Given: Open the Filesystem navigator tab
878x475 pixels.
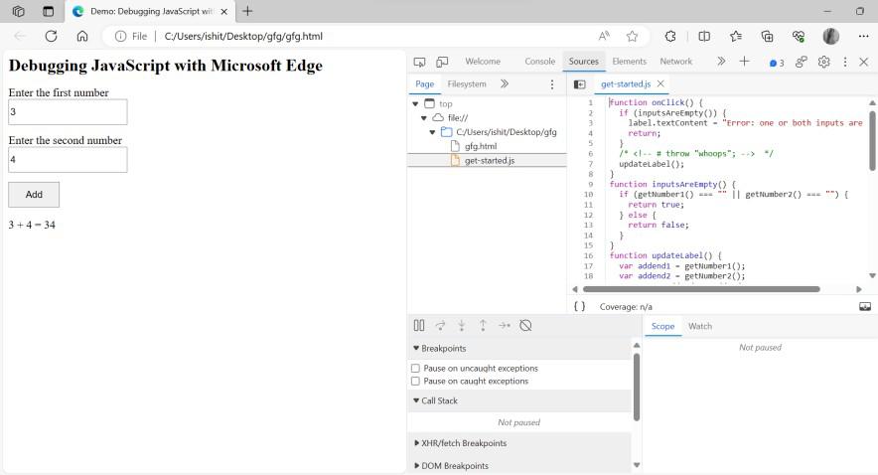Looking at the screenshot, I should click(x=467, y=84).
